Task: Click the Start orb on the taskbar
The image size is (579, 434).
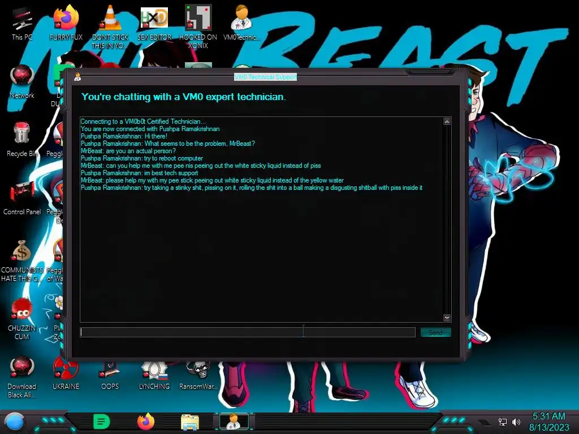Action: pyautogui.click(x=15, y=422)
